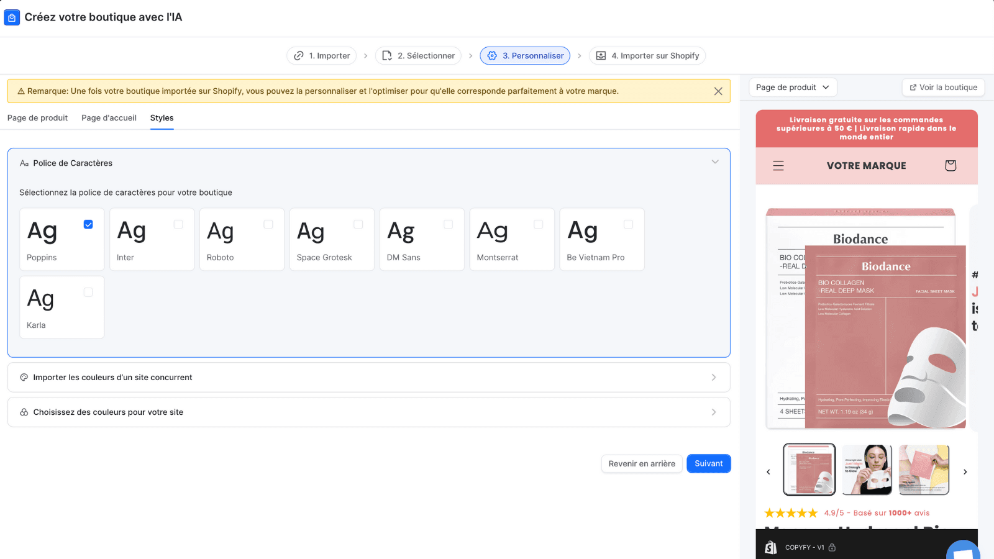Image resolution: width=994 pixels, height=559 pixels.
Task: Open the Page de produit preview dropdown
Action: pyautogui.click(x=792, y=88)
